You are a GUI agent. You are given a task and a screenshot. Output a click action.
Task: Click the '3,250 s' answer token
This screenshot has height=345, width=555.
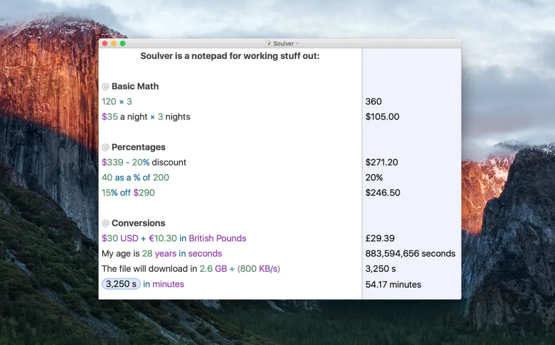tap(121, 284)
